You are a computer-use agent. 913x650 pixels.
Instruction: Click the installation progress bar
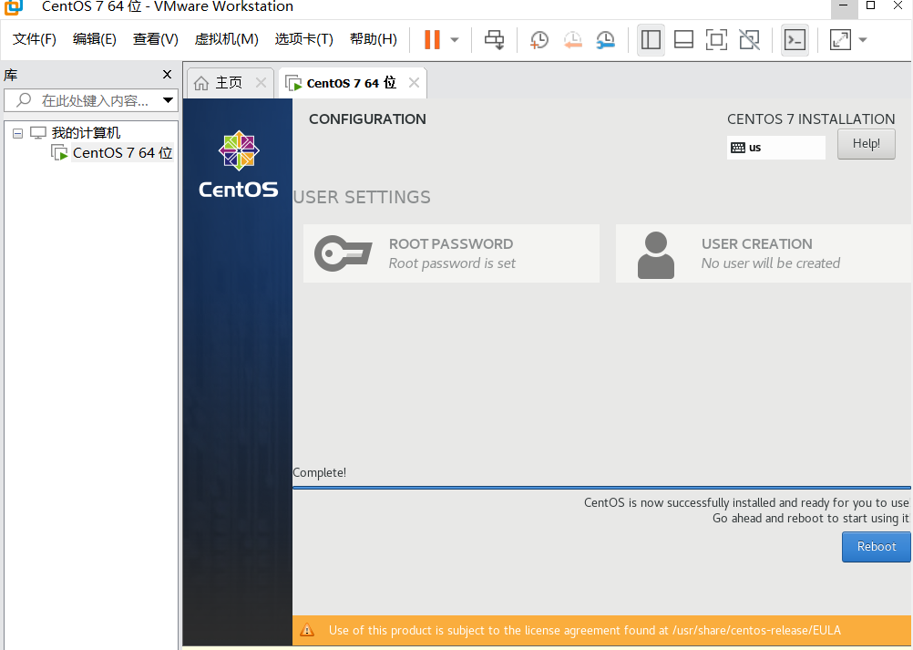coord(601,488)
